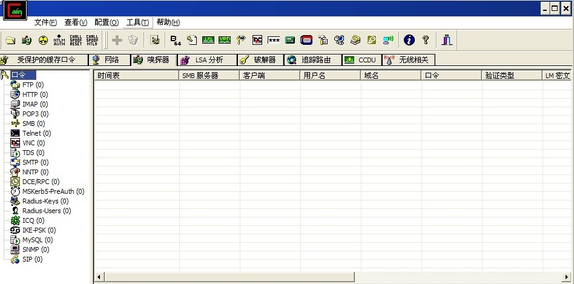Click the blue info icon
The height and width of the screenshot is (284, 574).
click(409, 40)
